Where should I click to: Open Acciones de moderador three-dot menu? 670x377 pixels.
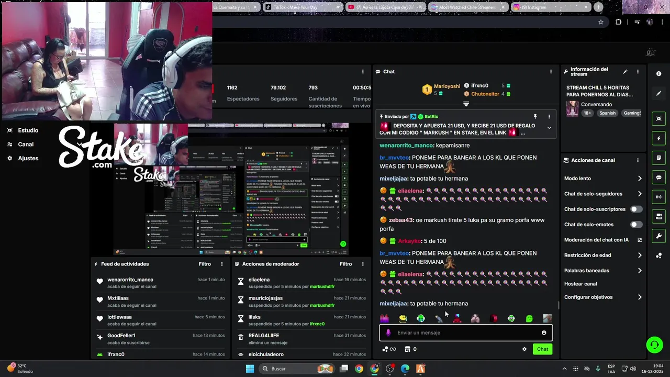point(363,264)
